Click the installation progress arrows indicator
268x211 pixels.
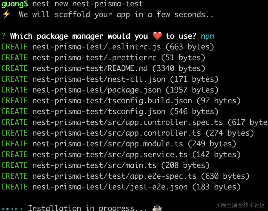tap(12, 208)
